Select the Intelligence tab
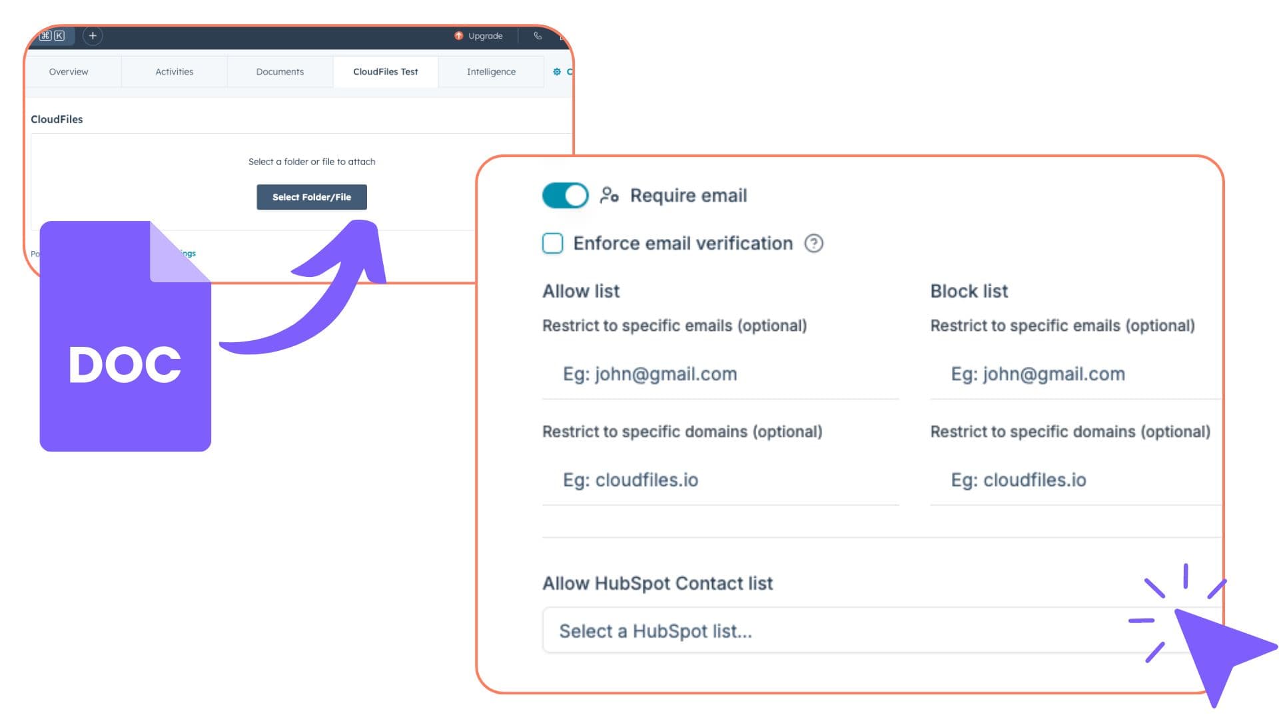This screenshot has width=1279, height=719. tap(491, 72)
